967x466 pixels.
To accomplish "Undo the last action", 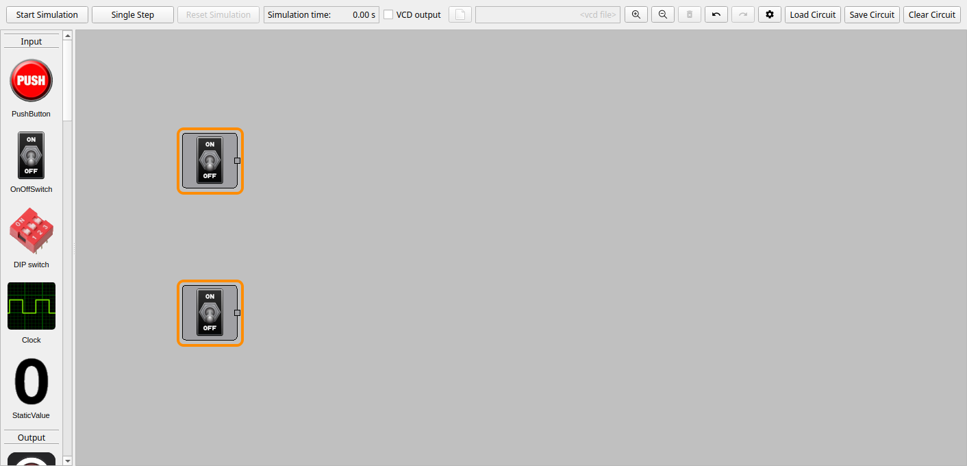I will pos(716,14).
